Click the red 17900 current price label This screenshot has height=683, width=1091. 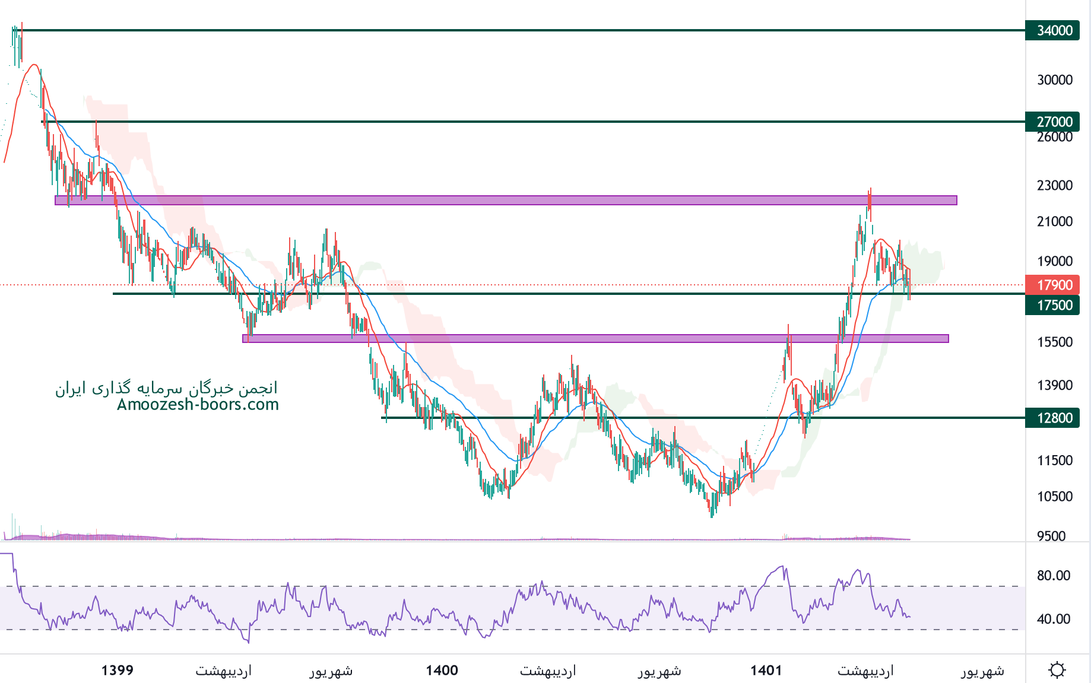coord(1054,285)
